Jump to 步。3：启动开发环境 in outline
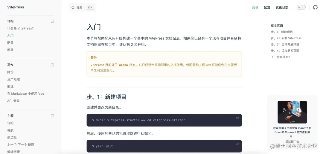323x154 pixels. point(285,44)
